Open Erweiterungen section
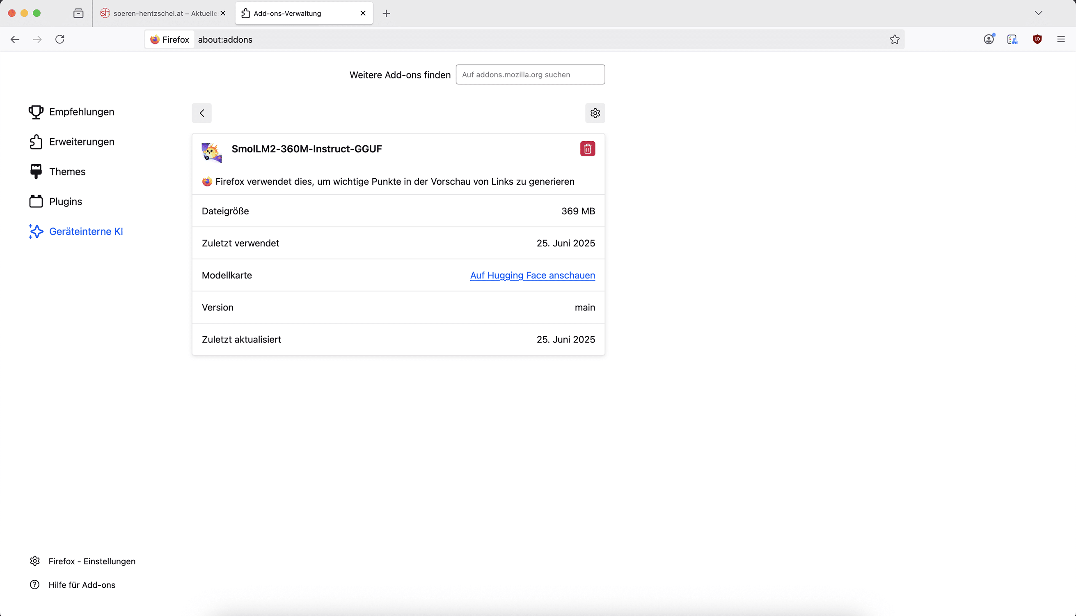Image resolution: width=1076 pixels, height=616 pixels. click(71, 142)
